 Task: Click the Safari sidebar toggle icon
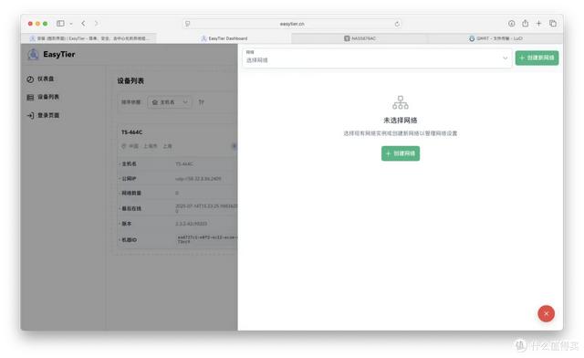pos(60,24)
